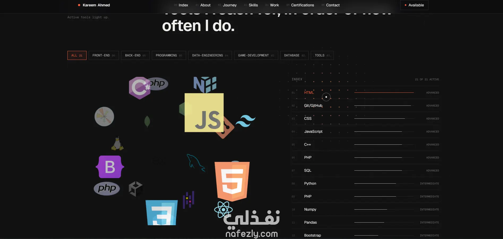Select the purple Bootstrap B logo

(110, 167)
